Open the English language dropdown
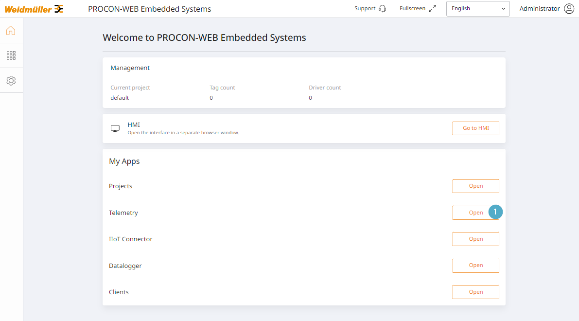The image size is (579, 321). point(478,8)
